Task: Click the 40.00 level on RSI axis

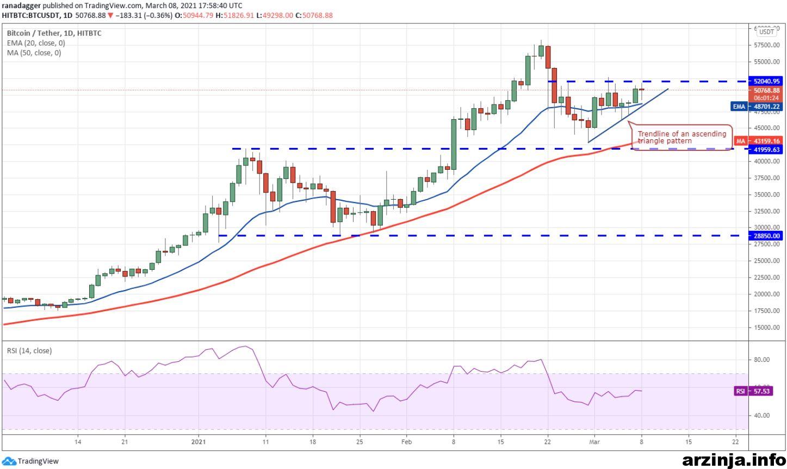Action: coord(761,416)
